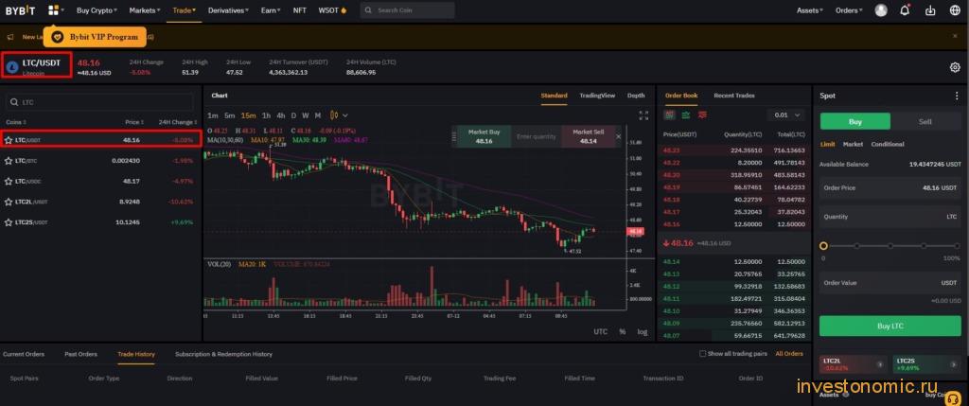
Task: Open order book 0.01 precision dropdown
Action: [786, 115]
